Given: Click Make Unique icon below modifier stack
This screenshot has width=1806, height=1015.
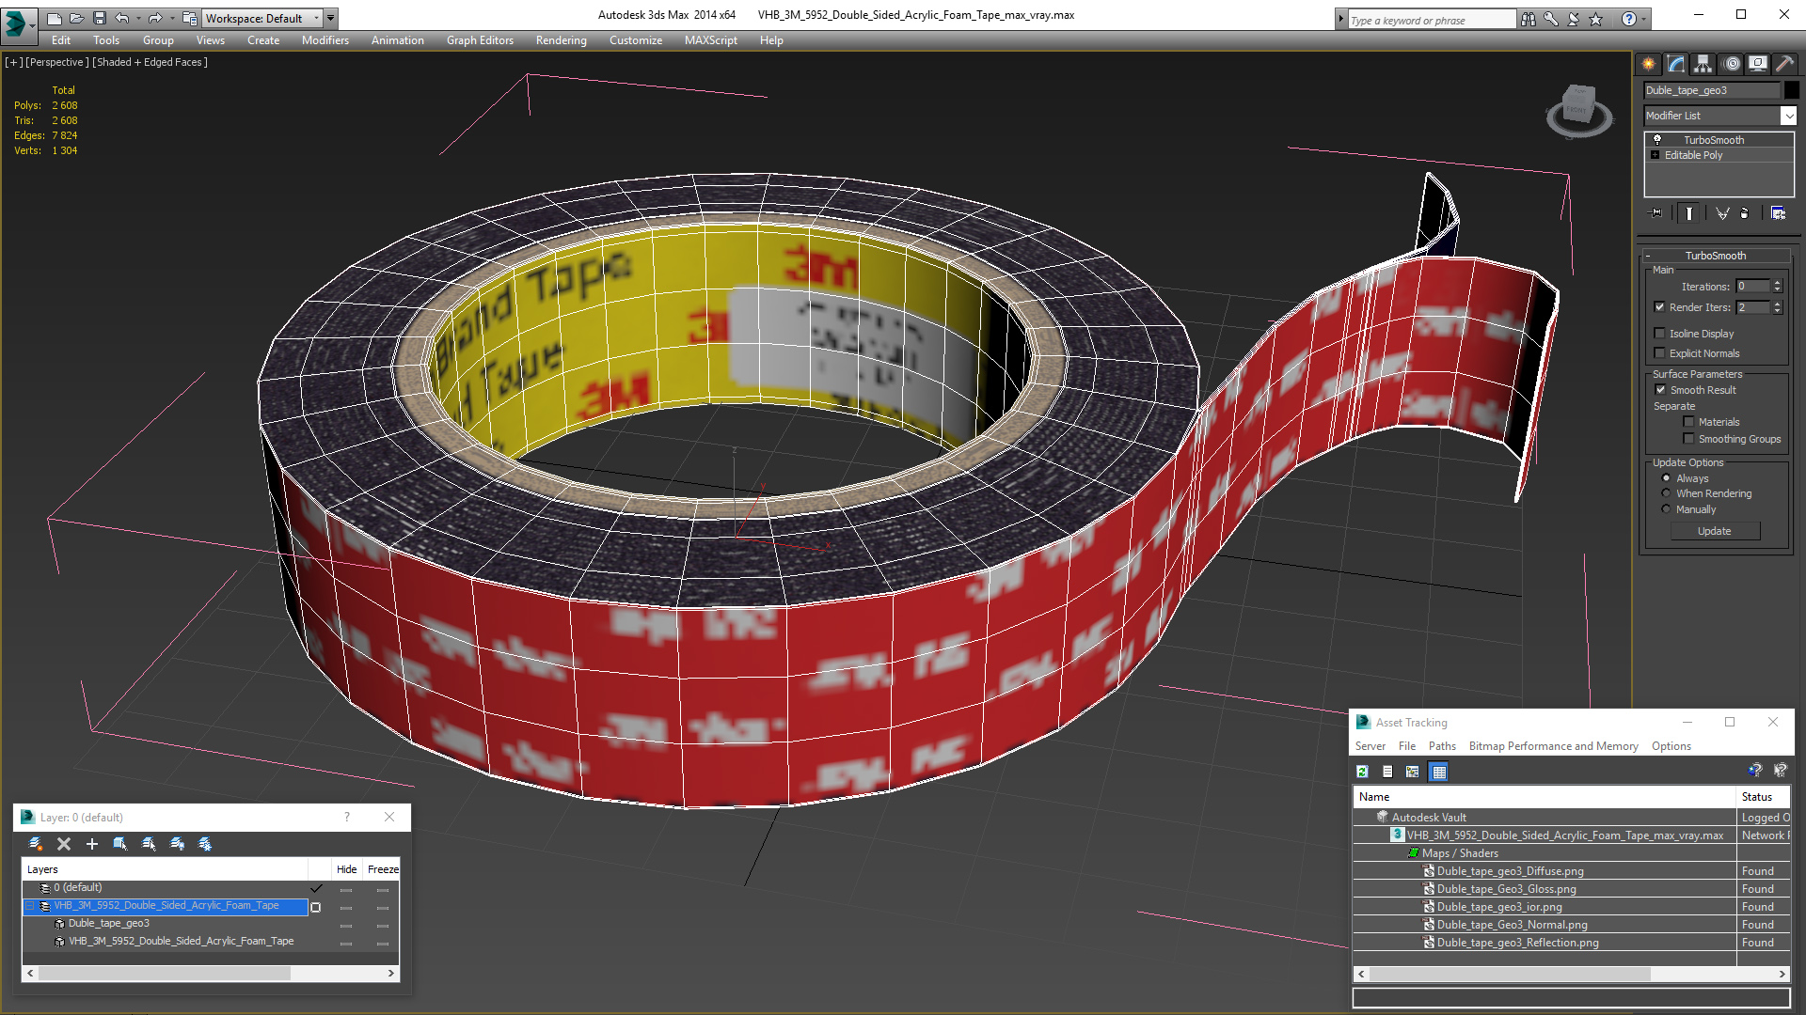Looking at the screenshot, I should [1722, 213].
